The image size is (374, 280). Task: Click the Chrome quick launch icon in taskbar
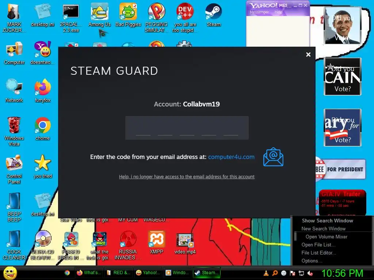tap(67, 273)
